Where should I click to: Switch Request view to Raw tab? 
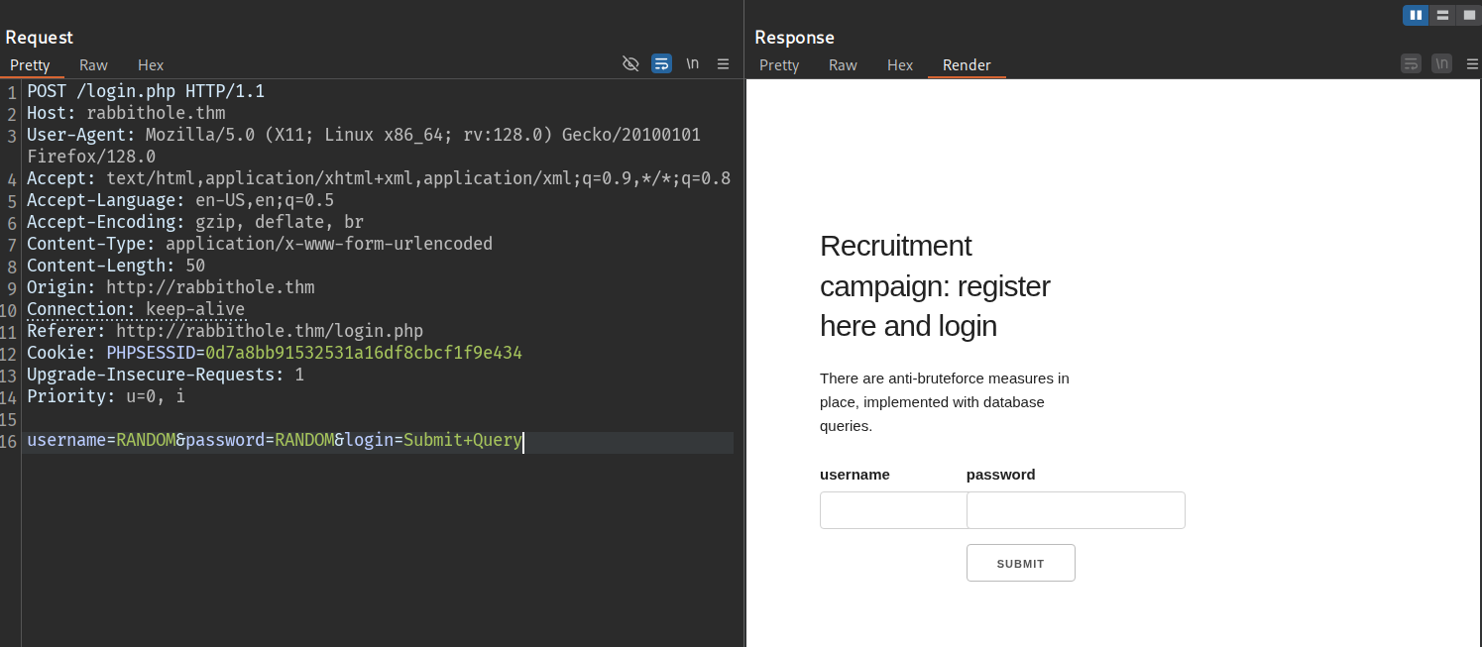click(x=93, y=65)
